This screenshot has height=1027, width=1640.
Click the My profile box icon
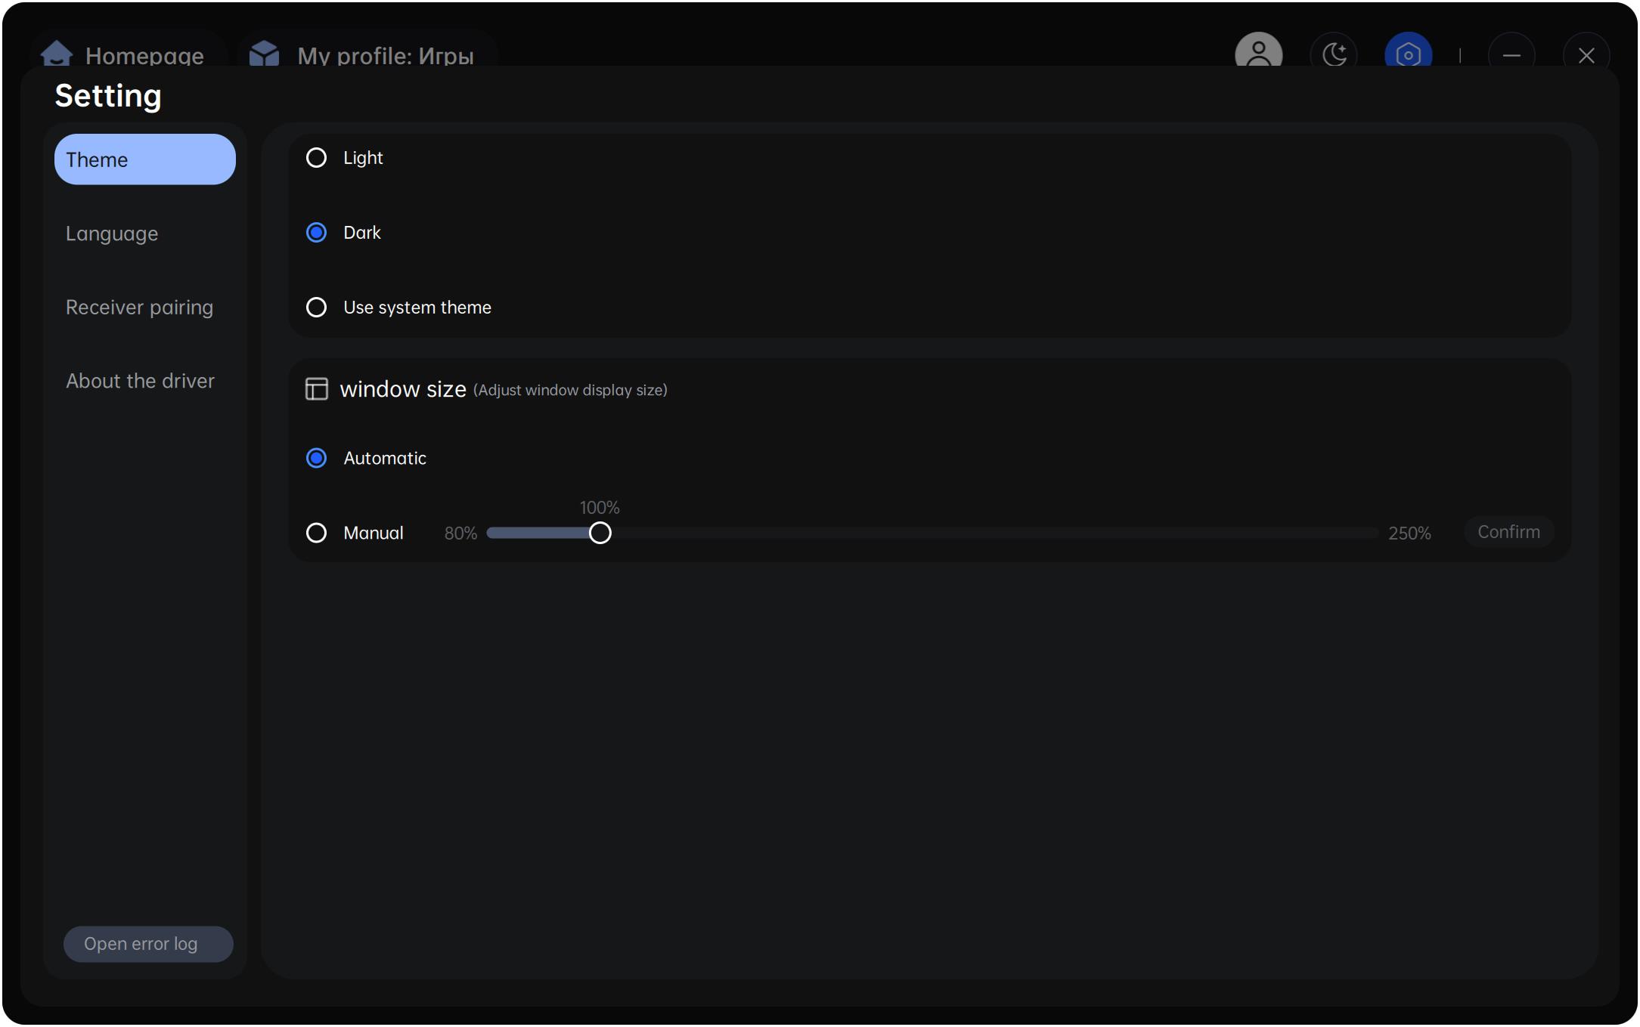tap(264, 54)
